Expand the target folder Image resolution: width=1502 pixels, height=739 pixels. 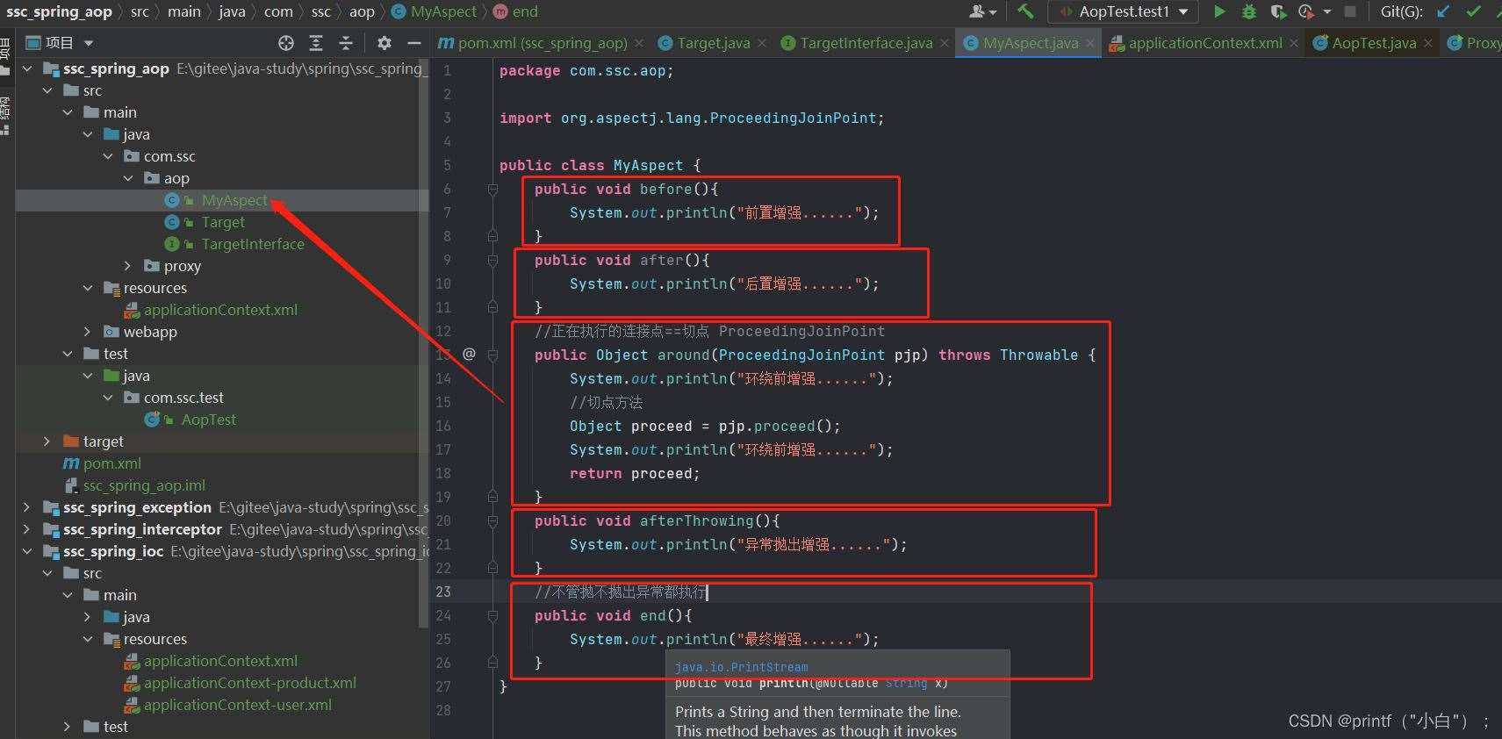tap(47, 441)
